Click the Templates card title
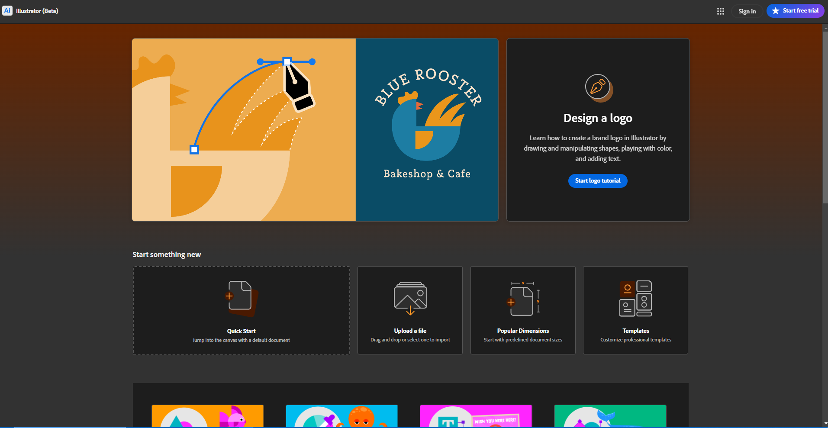This screenshot has height=428, width=828. click(x=636, y=331)
